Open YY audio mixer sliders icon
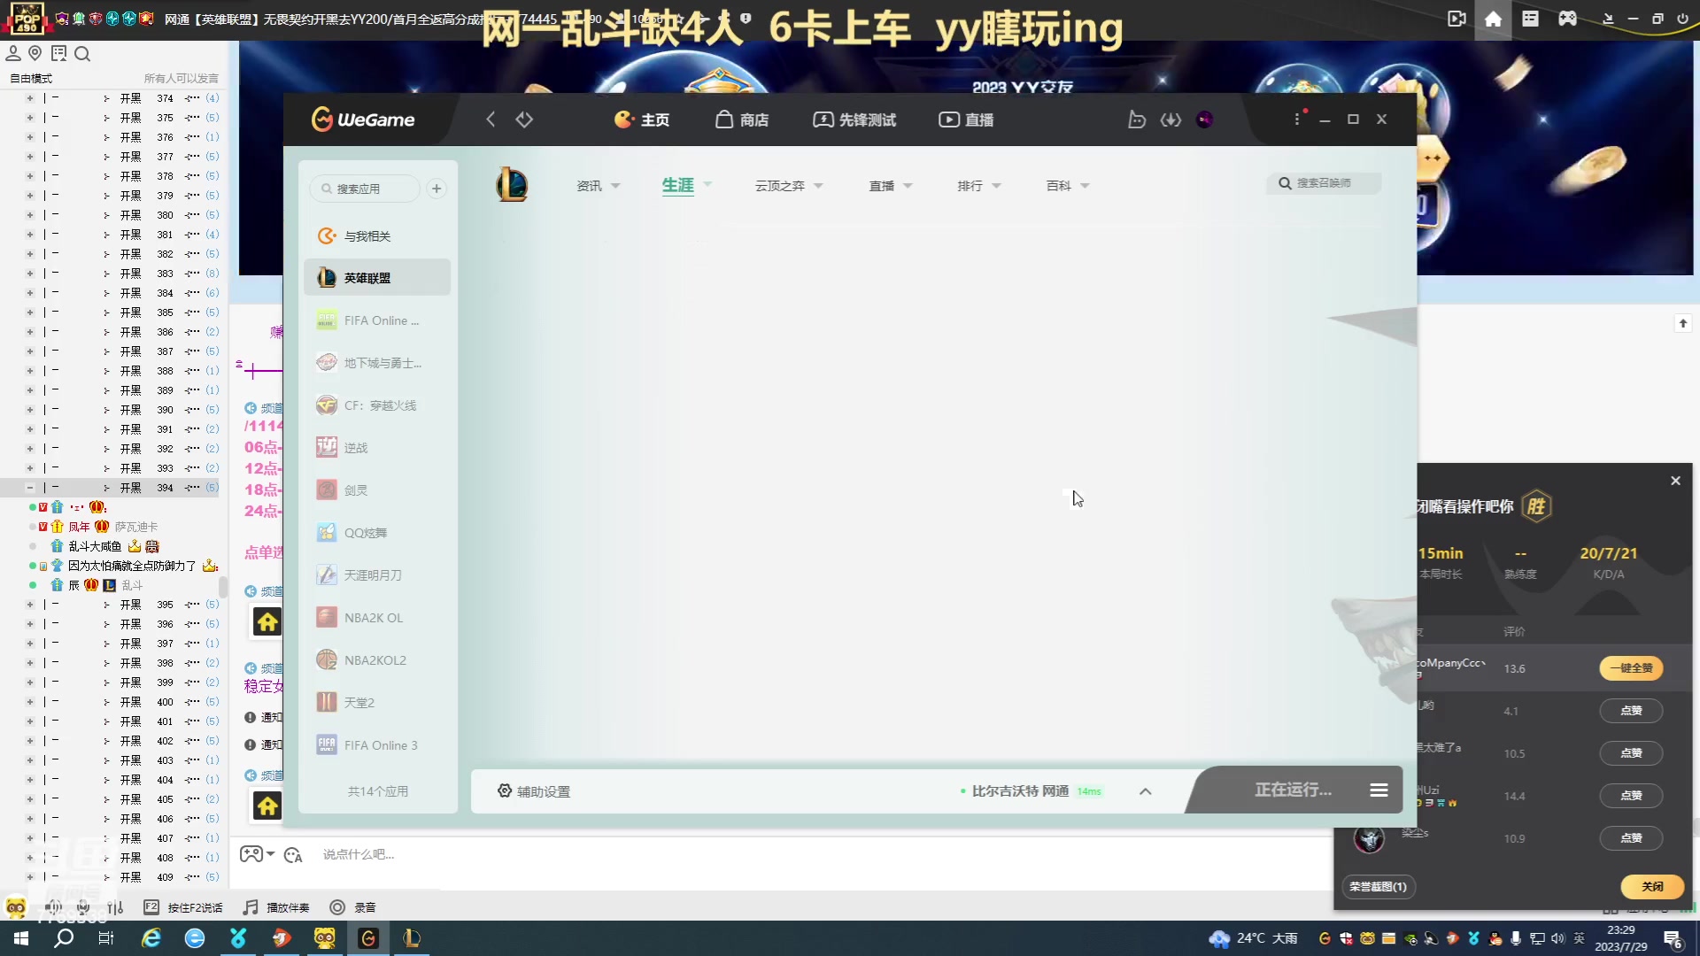Image resolution: width=1700 pixels, height=956 pixels. [x=115, y=907]
